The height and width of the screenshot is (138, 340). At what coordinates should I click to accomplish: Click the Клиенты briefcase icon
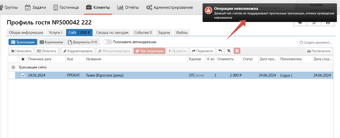point(89,8)
